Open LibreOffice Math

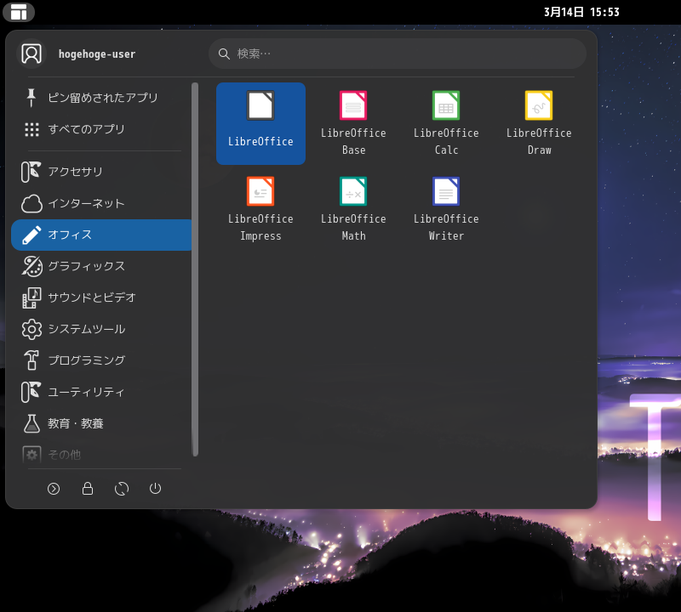(353, 209)
